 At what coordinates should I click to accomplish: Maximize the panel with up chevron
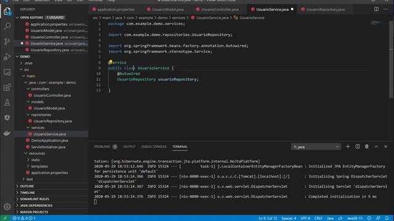point(376,147)
